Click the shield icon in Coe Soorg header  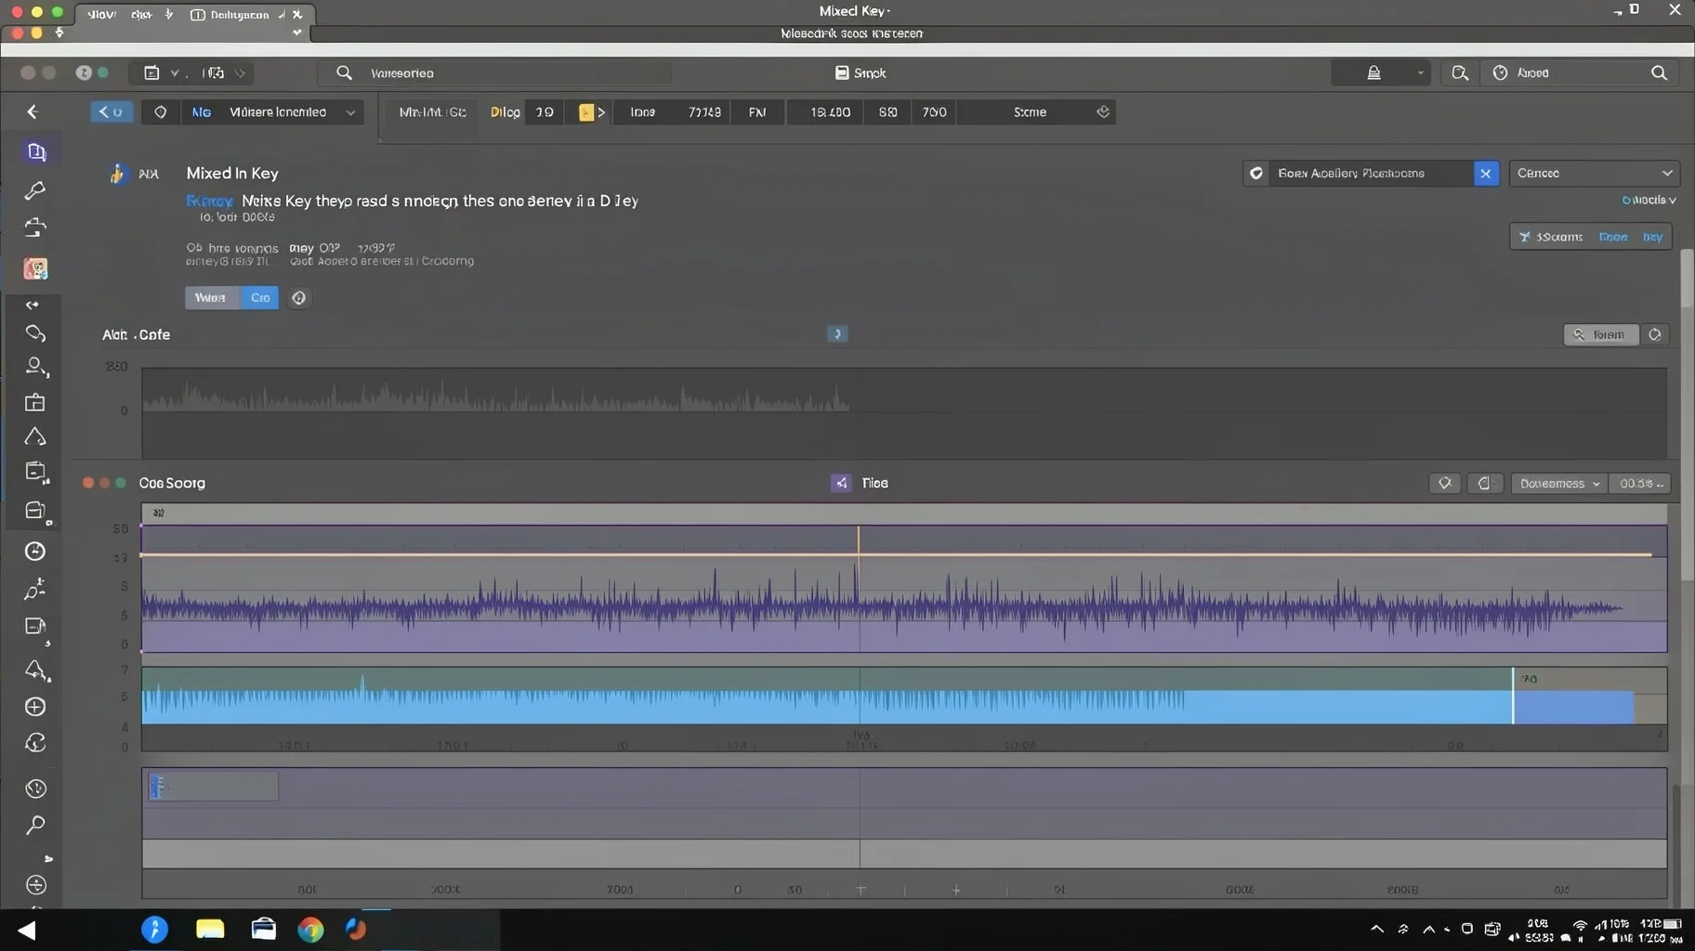1444,483
